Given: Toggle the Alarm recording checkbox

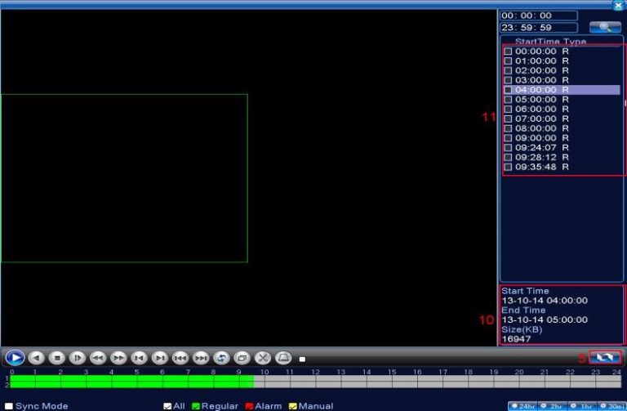Looking at the screenshot, I should pyautogui.click(x=250, y=406).
